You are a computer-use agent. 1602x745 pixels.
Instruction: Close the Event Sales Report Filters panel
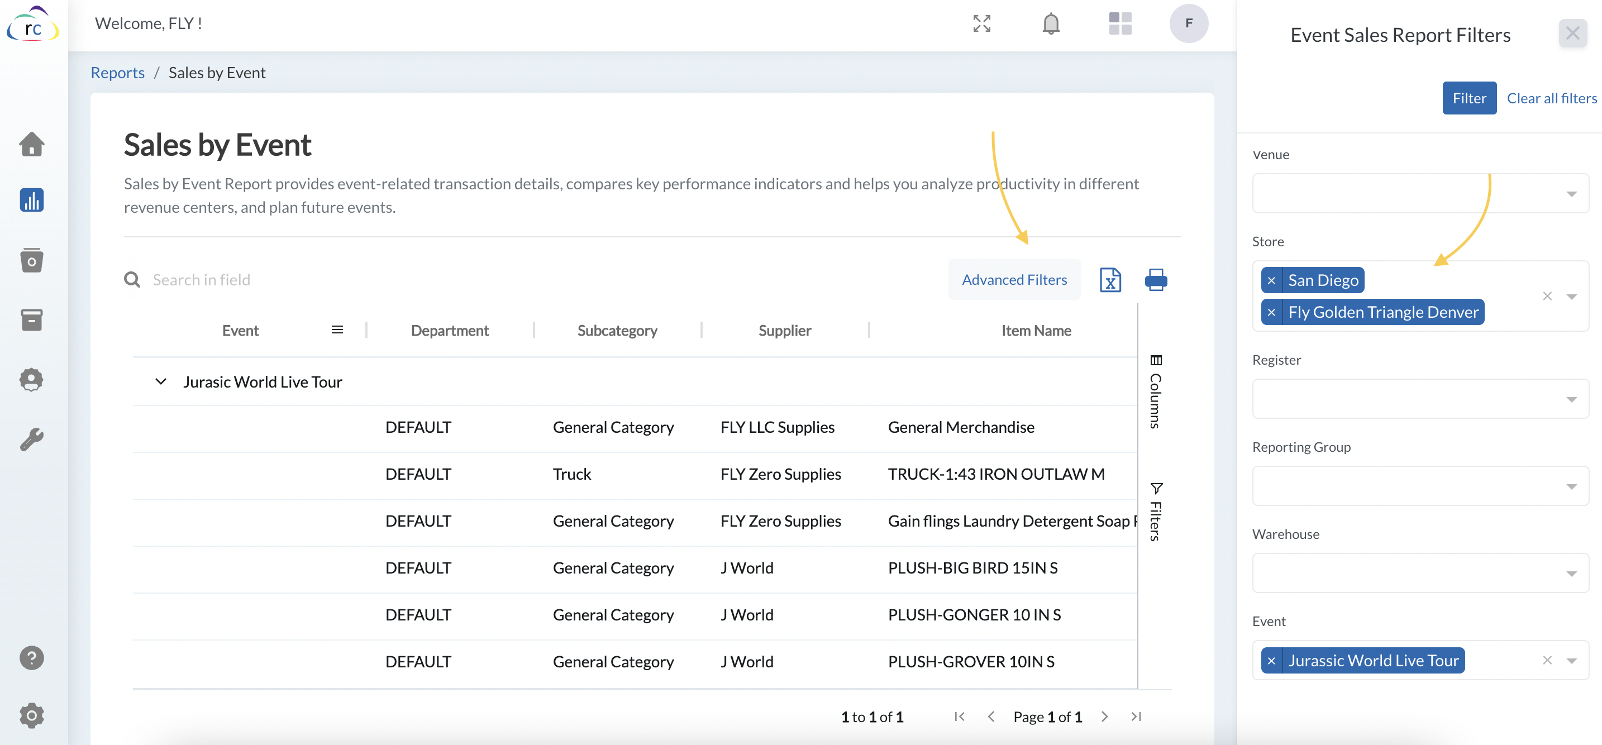click(1572, 34)
